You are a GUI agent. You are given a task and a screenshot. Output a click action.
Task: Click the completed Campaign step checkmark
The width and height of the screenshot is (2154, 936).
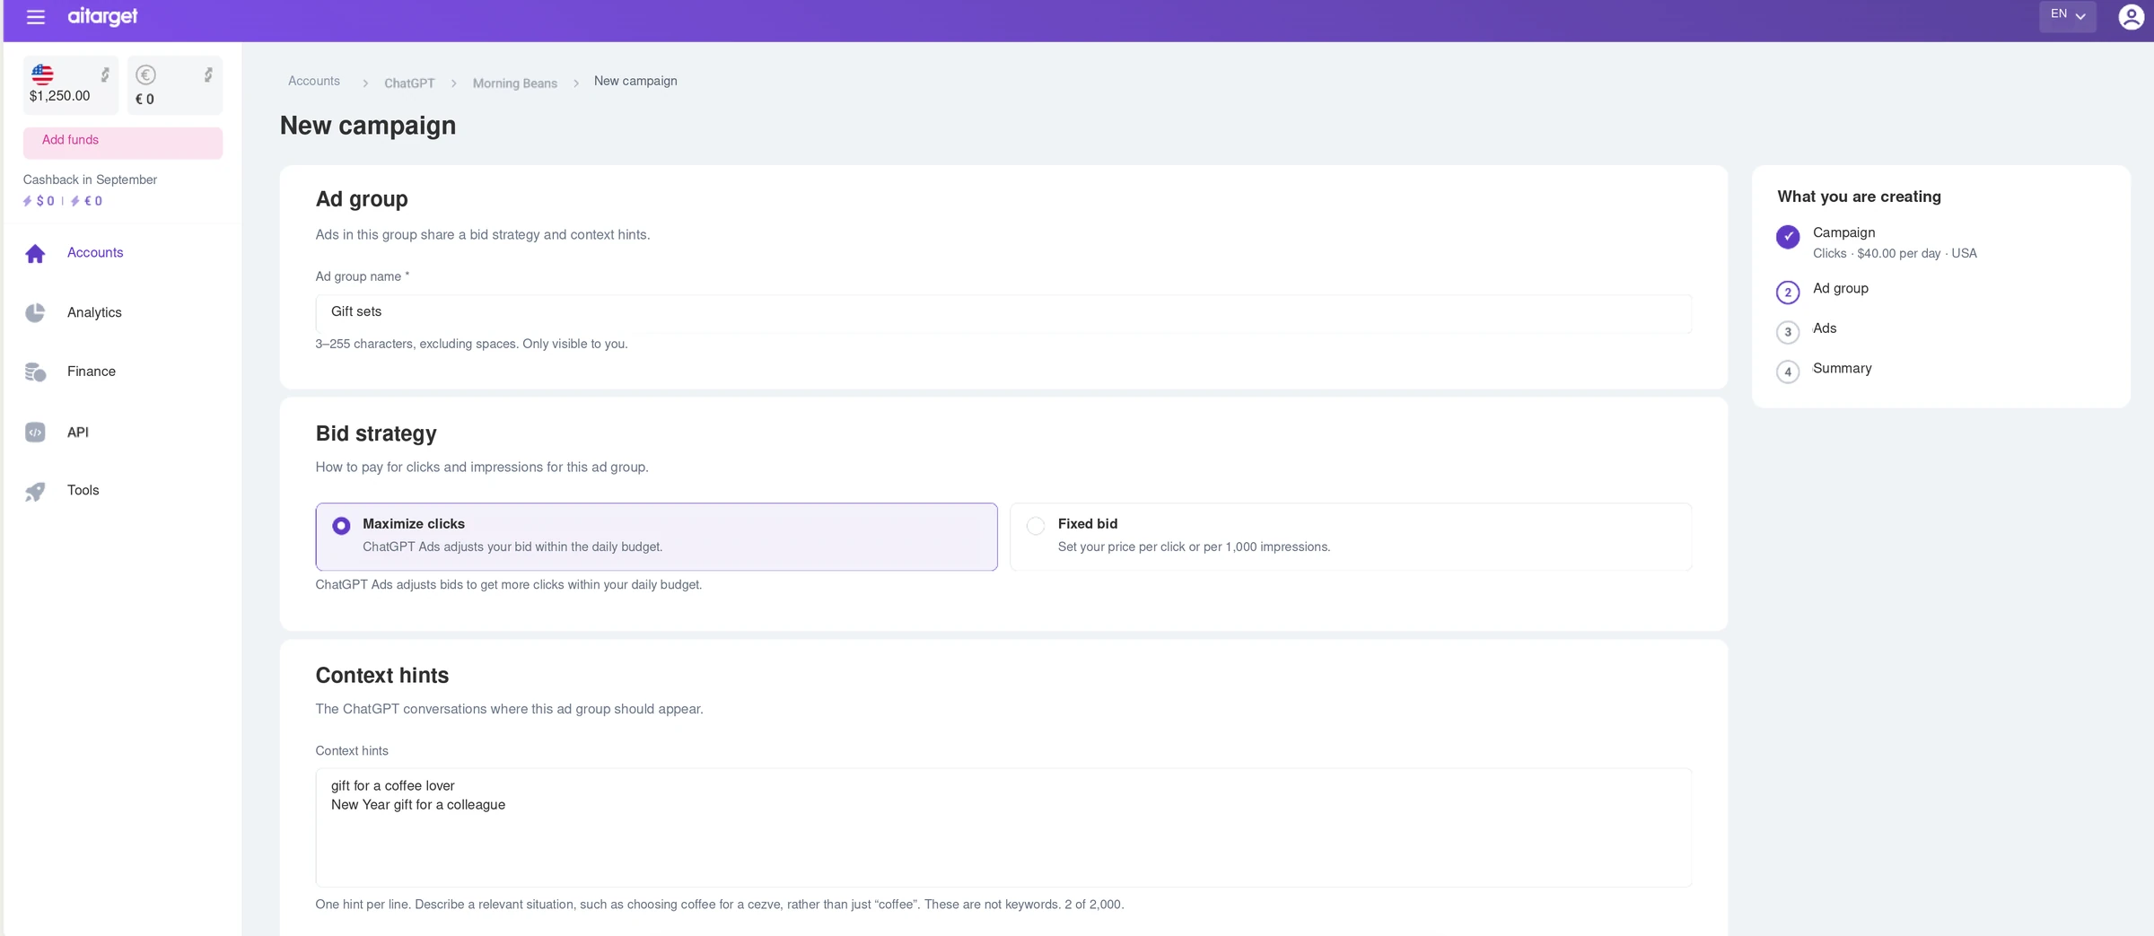tap(1788, 237)
